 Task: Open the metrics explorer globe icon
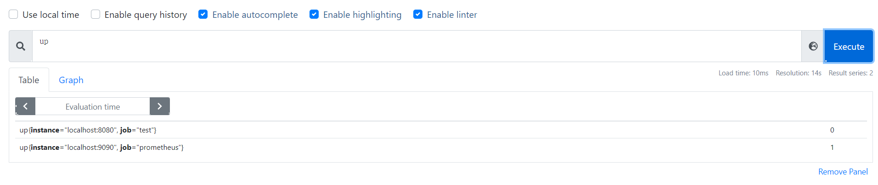[x=813, y=46]
